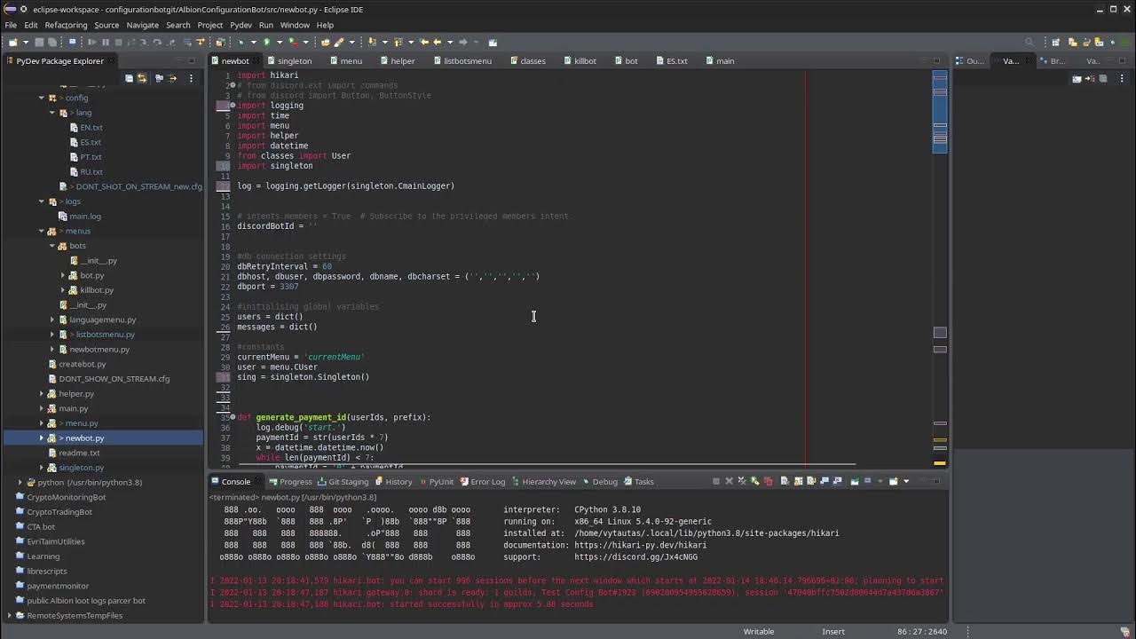Screen dimensions: 1136x639
Task: Open New Console View dropdown
Action: (905, 481)
